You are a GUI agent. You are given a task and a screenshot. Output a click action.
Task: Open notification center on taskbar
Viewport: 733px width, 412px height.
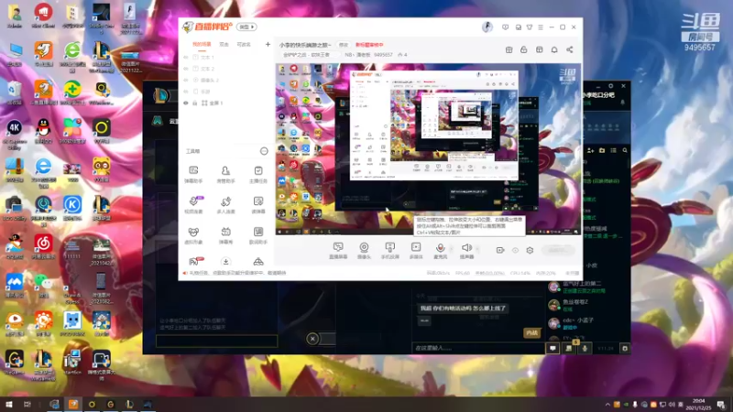click(x=721, y=404)
